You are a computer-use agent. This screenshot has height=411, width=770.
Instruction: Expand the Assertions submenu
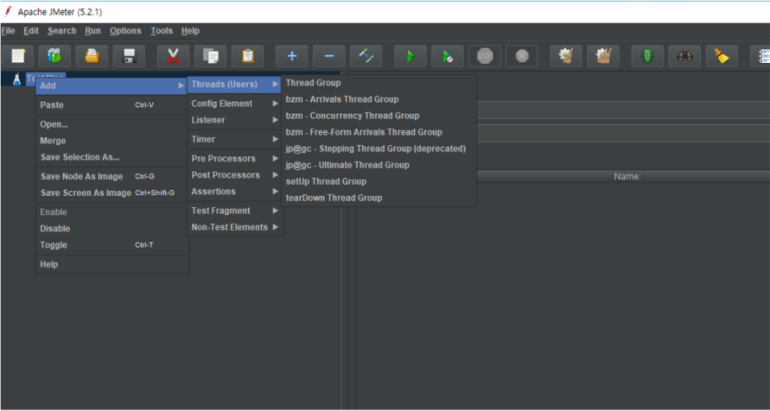point(234,192)
